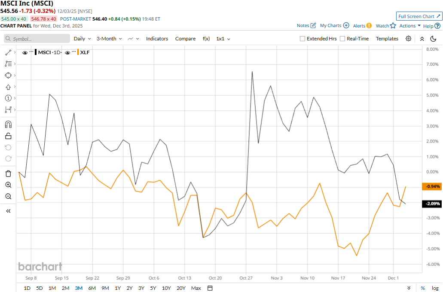Image resolution: width=443 pixels, height=292 pixels.
Task: Select the measure range tool
Action: (8, 109)
